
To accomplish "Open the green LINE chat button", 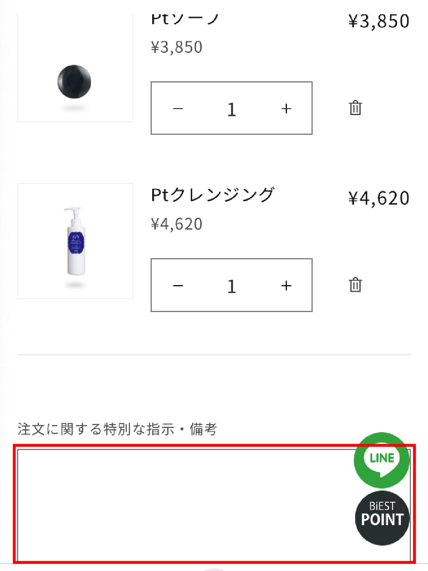I will (381, 460).
